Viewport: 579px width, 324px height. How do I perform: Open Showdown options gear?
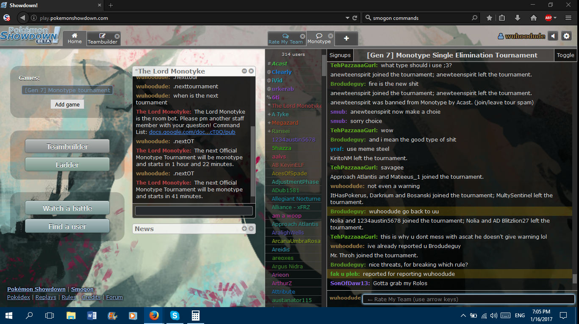click(567, 36)
